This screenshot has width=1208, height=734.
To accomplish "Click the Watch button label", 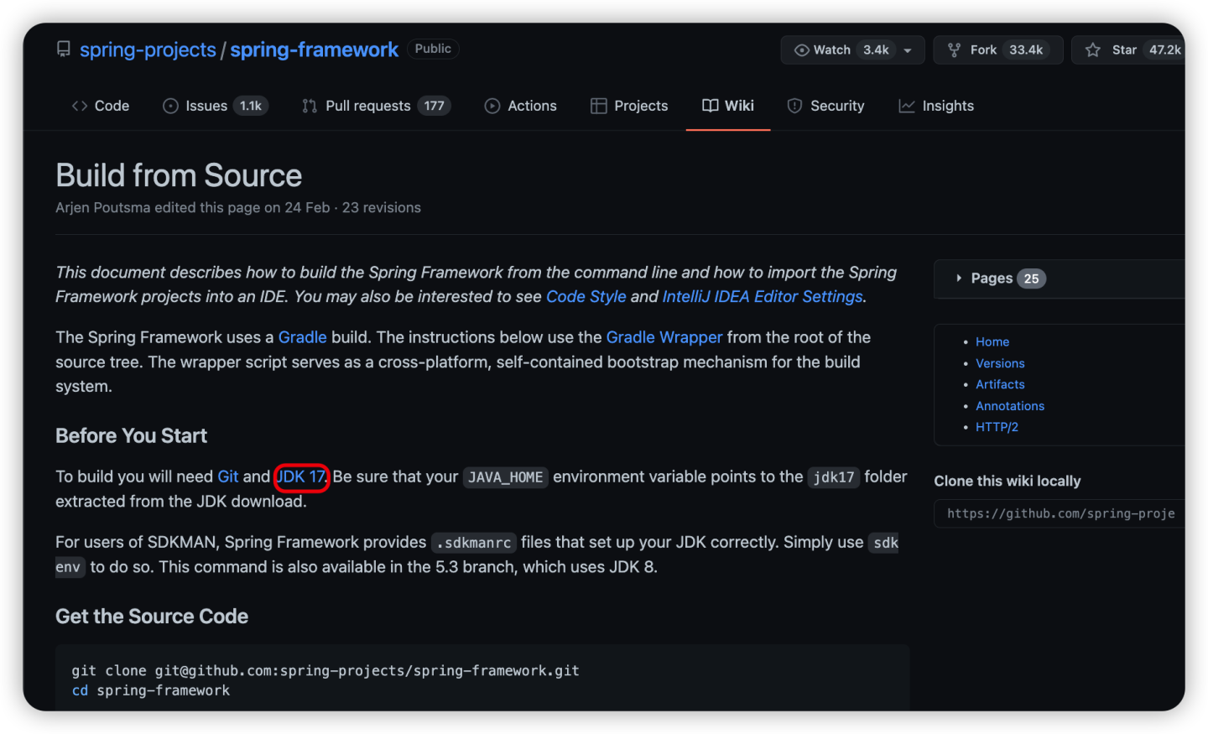I will point(831,50).
